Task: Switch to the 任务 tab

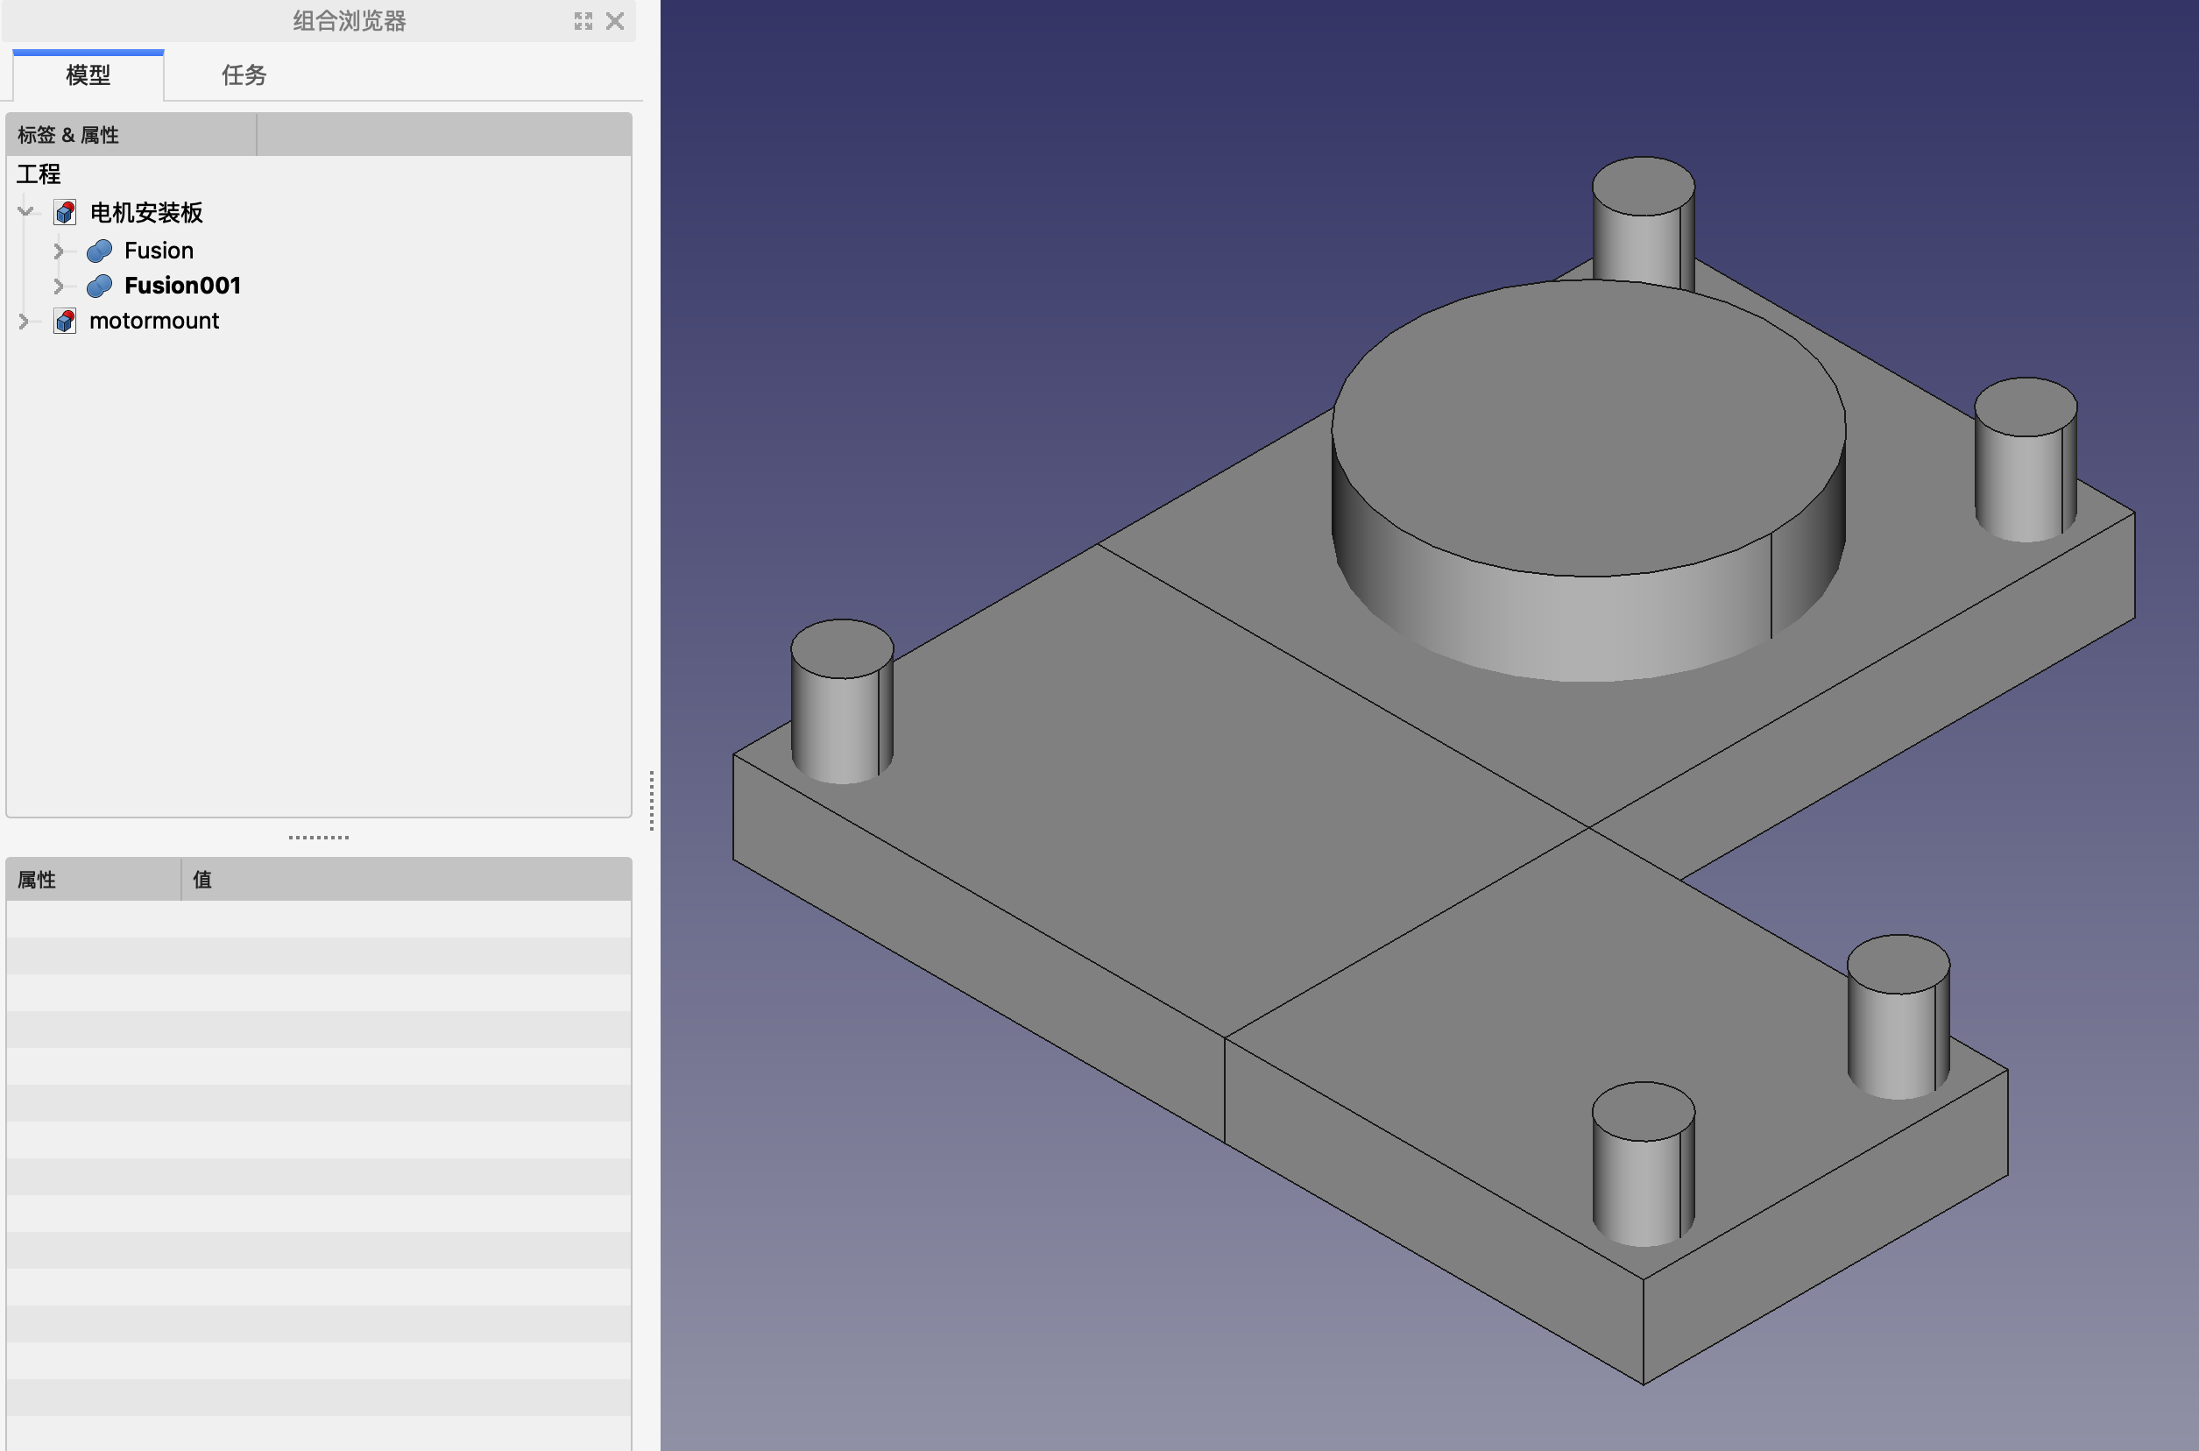Action: tap(244, 75)
